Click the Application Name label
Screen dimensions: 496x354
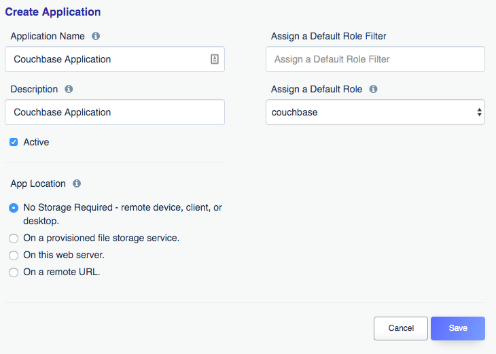click(48, 37)
